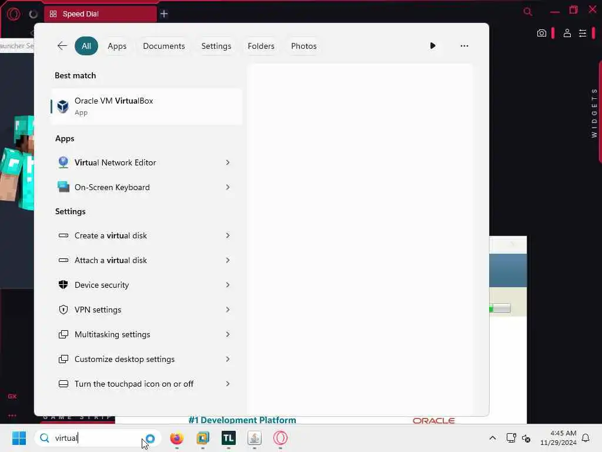The width and height of the screenshot is (602, 452).
Task: Select the All filter tab
Action: (x=86, y=46)
